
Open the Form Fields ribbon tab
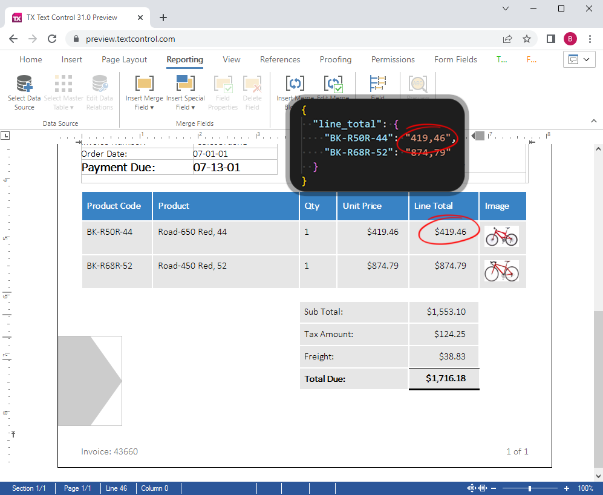455,59
